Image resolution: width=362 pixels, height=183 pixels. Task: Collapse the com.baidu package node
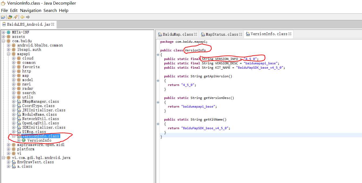(x=3, y=41)
